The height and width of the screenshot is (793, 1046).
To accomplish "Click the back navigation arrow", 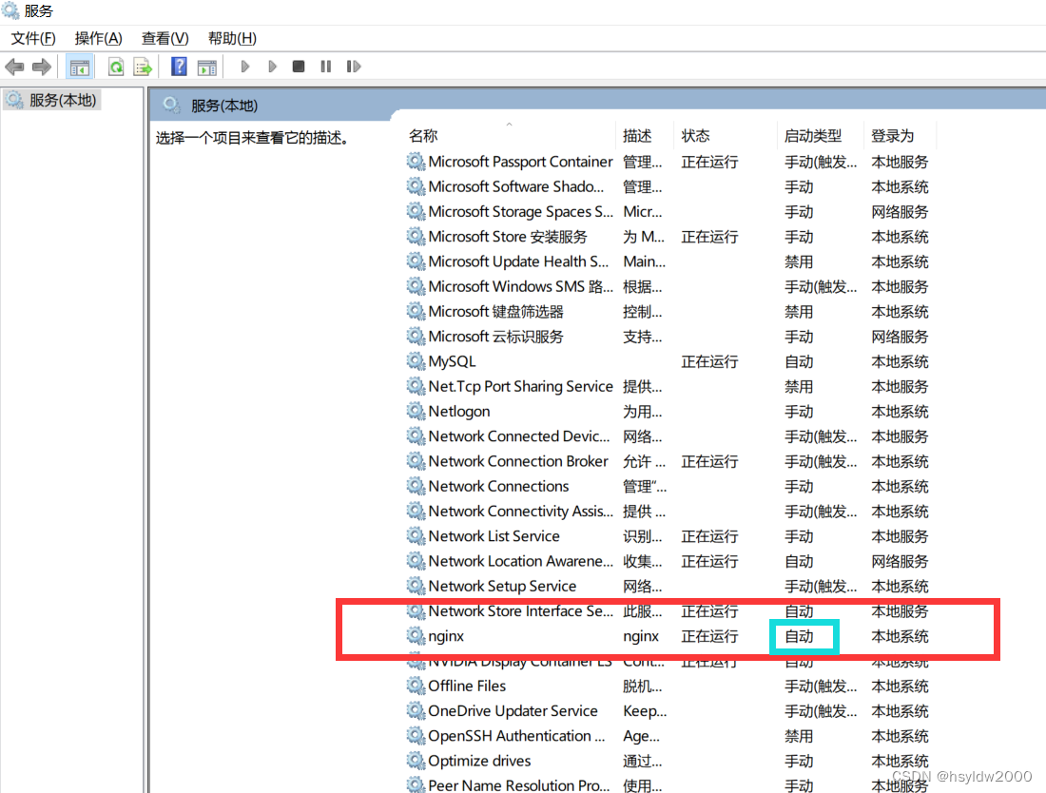I will tap(14, 66).
